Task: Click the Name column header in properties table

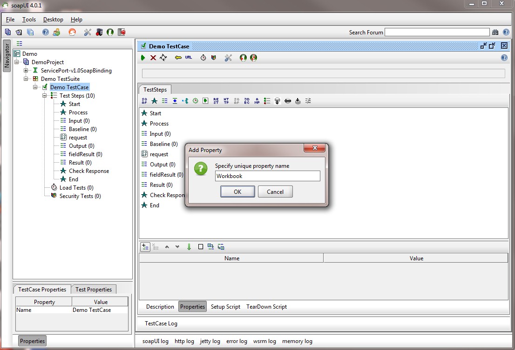Action: [x=231, y=258]
